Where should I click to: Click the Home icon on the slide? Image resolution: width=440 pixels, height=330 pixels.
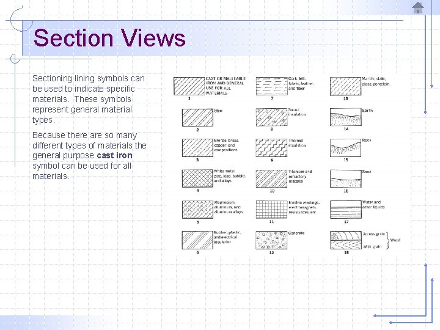coord(418,8)
